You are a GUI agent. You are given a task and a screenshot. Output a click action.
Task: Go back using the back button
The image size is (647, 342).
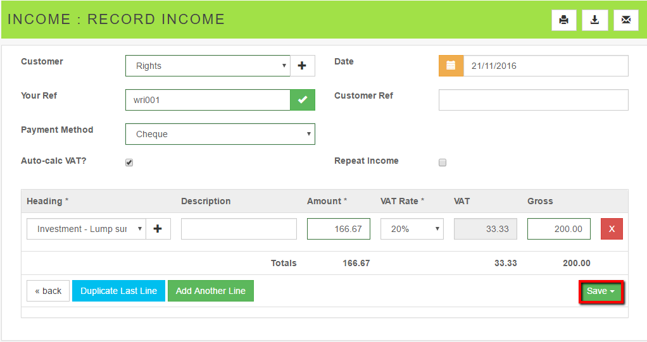(x=48, y=291)
